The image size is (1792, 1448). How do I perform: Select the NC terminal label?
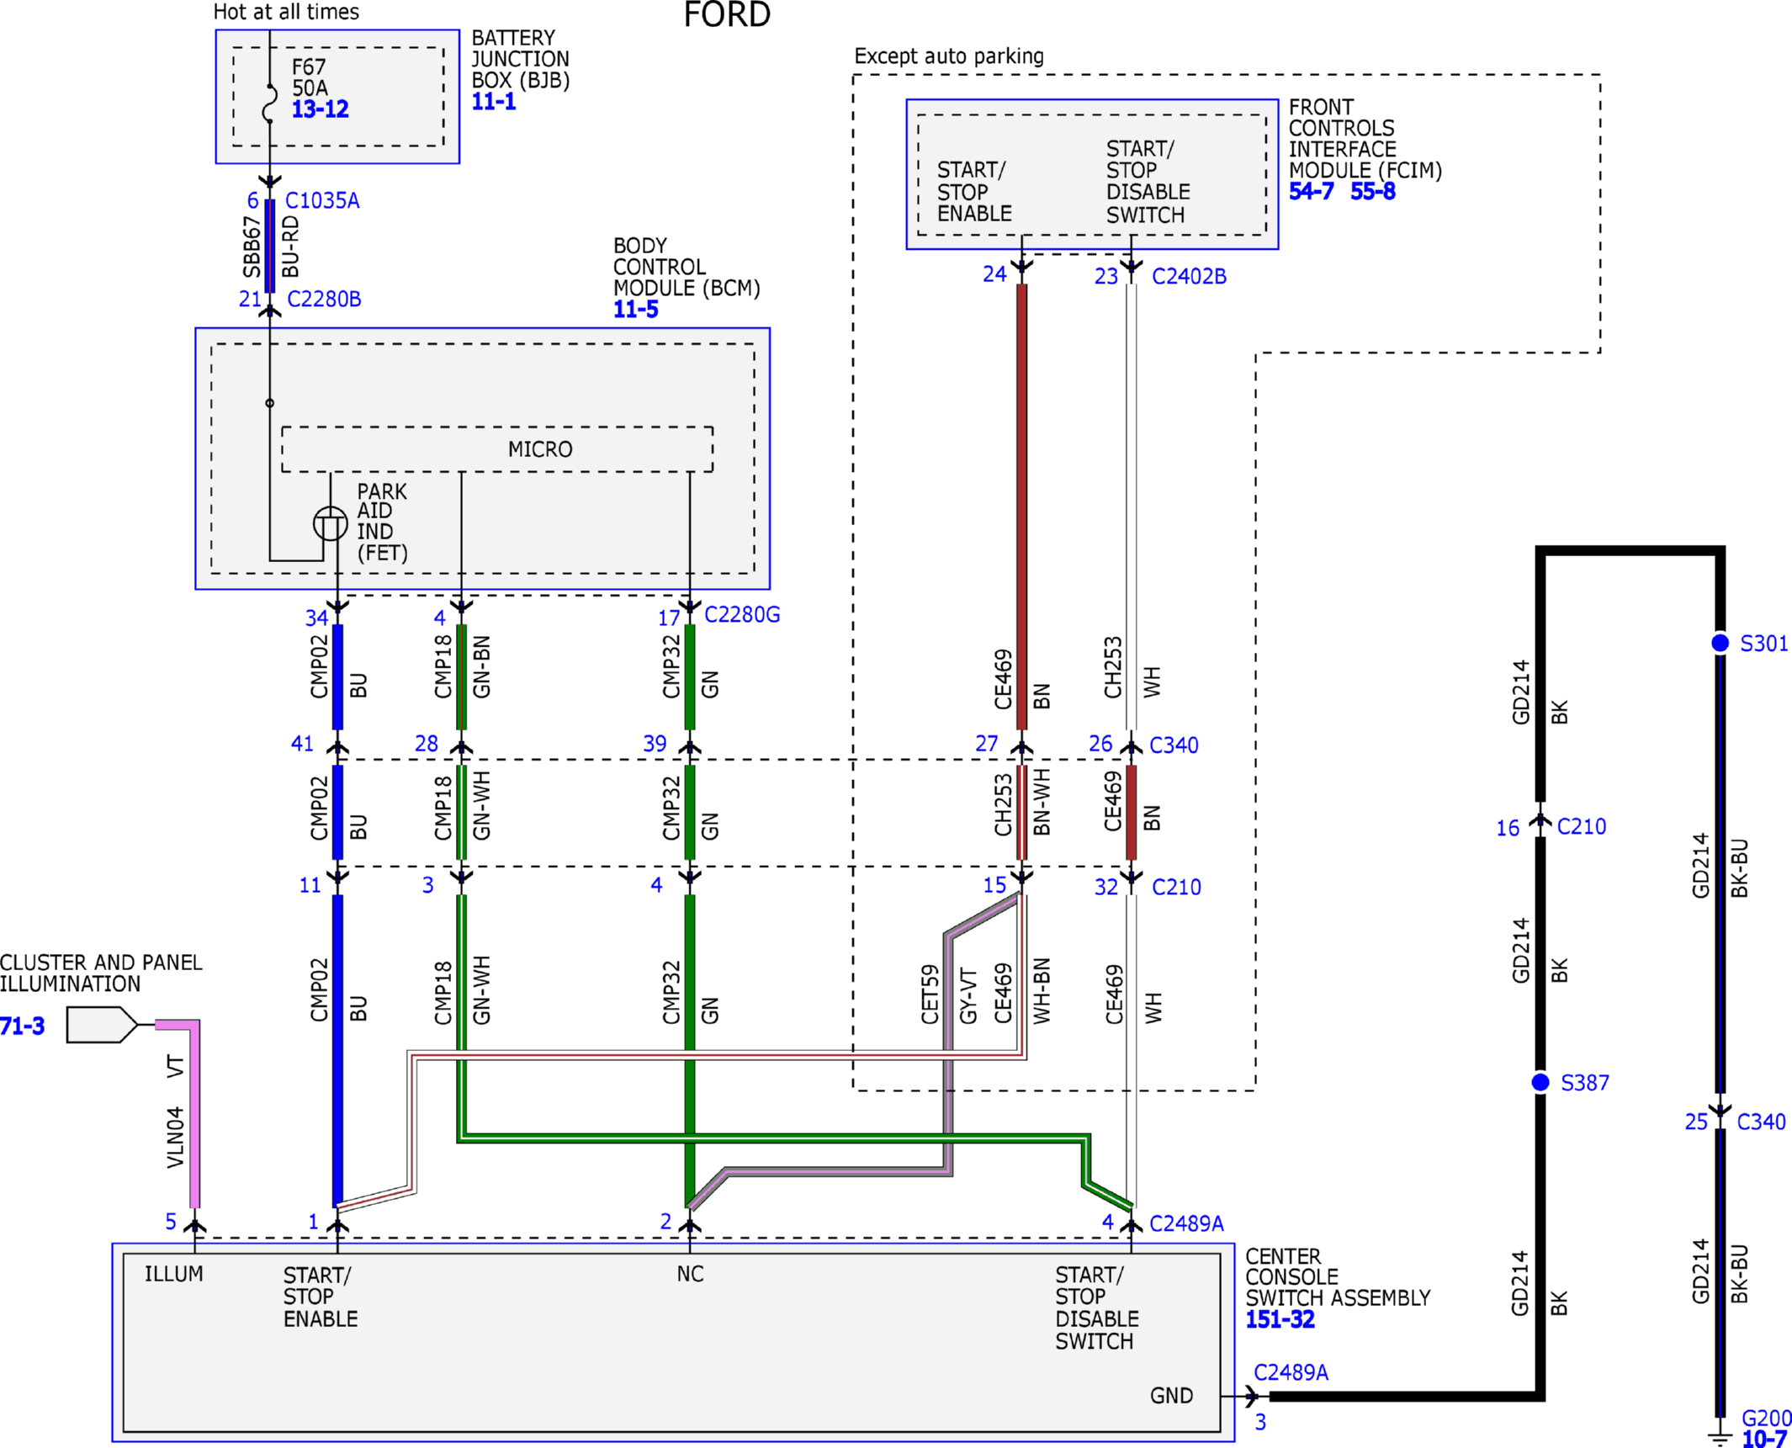click(x=690, y=1275)
